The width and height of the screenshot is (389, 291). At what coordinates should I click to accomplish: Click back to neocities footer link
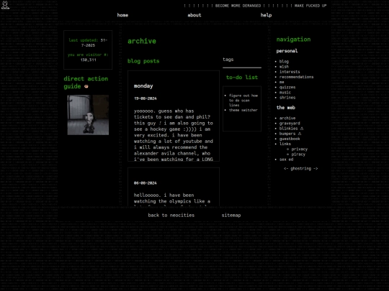(171, 216)
